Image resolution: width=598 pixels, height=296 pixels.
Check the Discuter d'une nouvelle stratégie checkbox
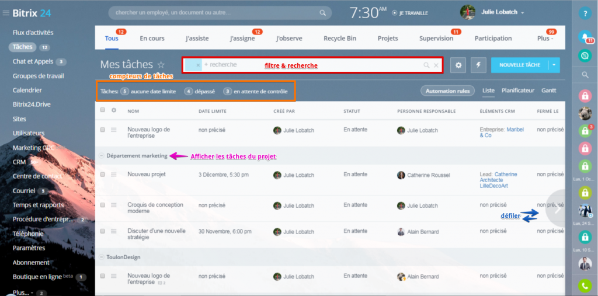[x=102, y=231]
